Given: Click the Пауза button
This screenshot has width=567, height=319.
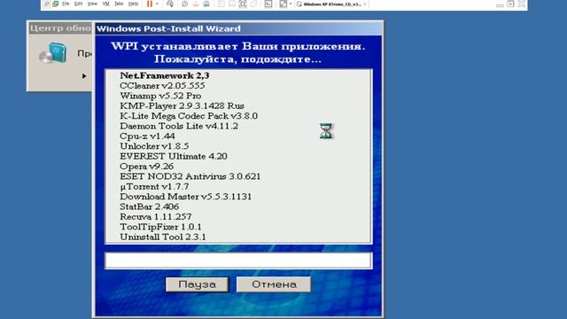Looking at the screenshot, I should (197, 284).
